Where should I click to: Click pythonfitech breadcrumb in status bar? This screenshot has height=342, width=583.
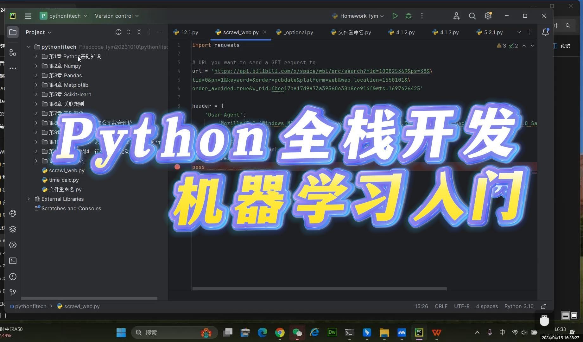pos(28,307)
